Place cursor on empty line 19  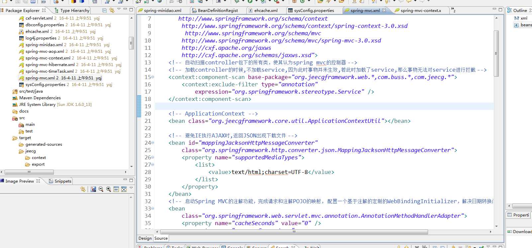point(324,106)
